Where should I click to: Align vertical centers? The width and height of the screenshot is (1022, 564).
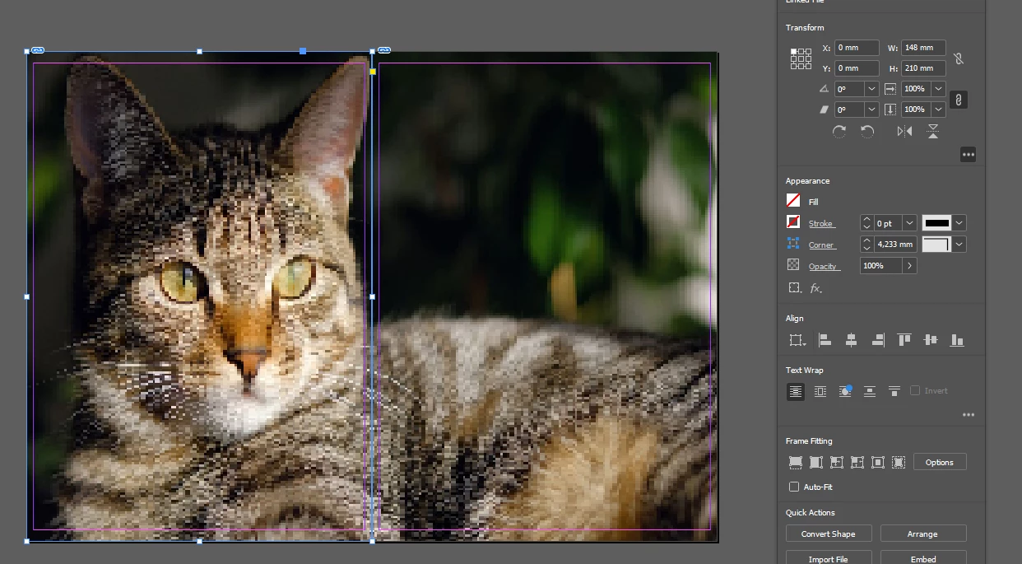pos(931,340)
